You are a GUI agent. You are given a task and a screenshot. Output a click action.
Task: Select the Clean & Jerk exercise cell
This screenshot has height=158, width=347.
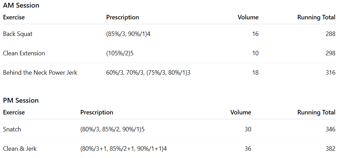click(x=20, y=149)
